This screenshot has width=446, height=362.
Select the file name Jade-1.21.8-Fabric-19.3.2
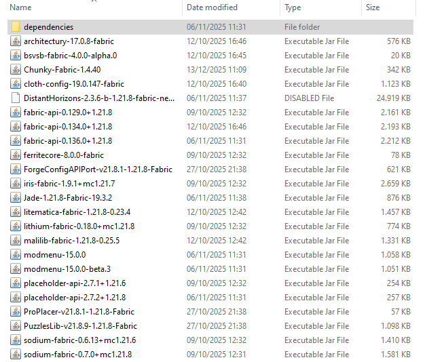click(68, 198)
